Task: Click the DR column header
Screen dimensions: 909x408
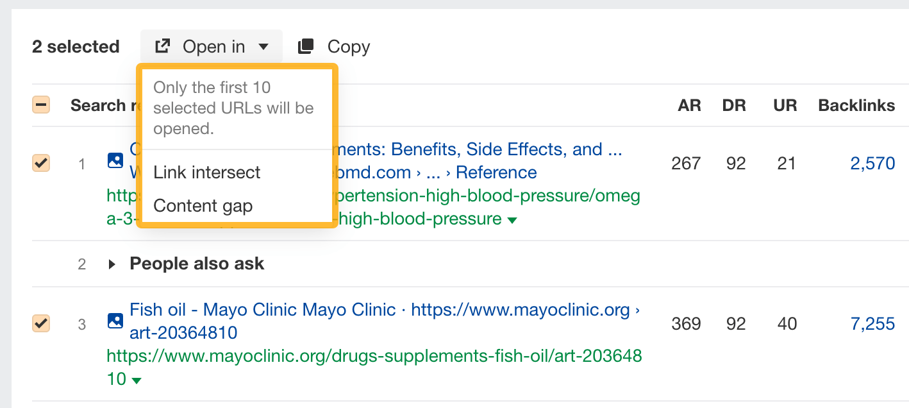Action: (x=734, y=105)
